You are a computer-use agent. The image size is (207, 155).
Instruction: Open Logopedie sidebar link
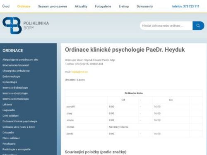pyautogui.click(x=9, y=110)
